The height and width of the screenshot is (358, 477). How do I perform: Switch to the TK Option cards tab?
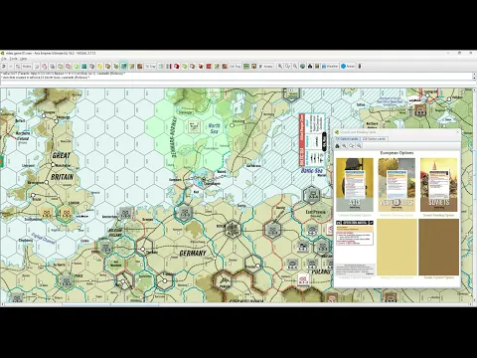(x=347, y=139)
